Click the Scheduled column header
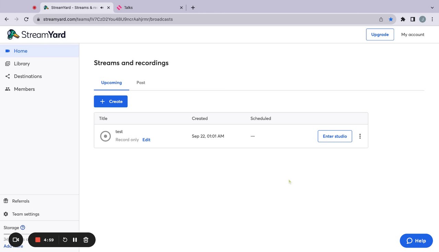Screen dimensions: 439x252 tap(261, 118)
